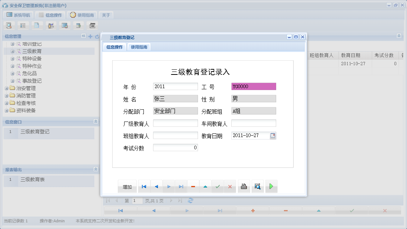Click the refresh icon beside the 信息管理 title
The image size is (407, 229).
click(x=96, y=36)
